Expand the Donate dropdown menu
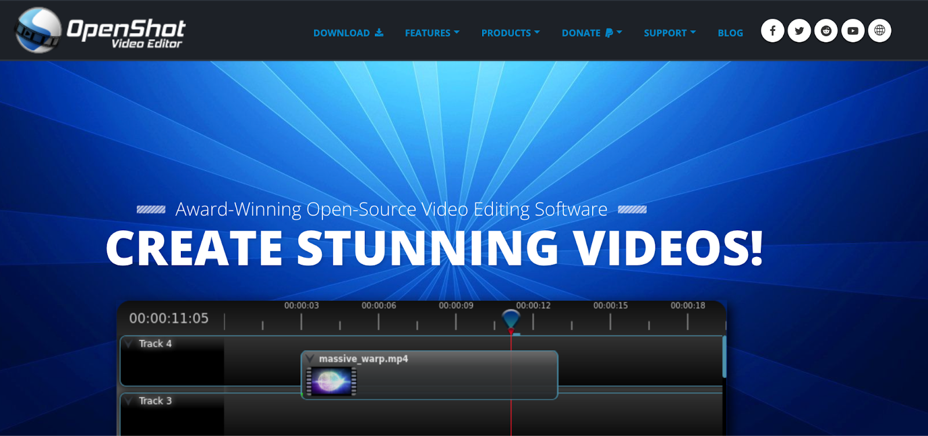 click(592, 33)
